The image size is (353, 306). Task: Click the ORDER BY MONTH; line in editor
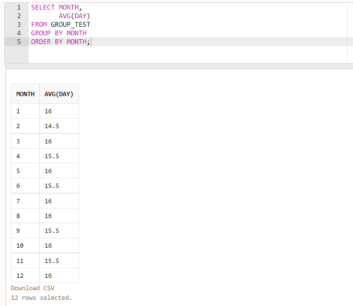[60, 42]
